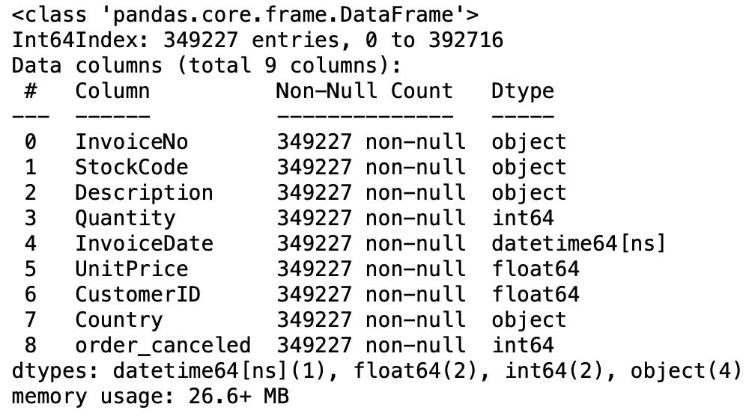Image resolution: width=752 pixels, height=419 pixels.
Task: Click the datetime64[ns] dtype of InvoiceDate
Action: point(580,243)
